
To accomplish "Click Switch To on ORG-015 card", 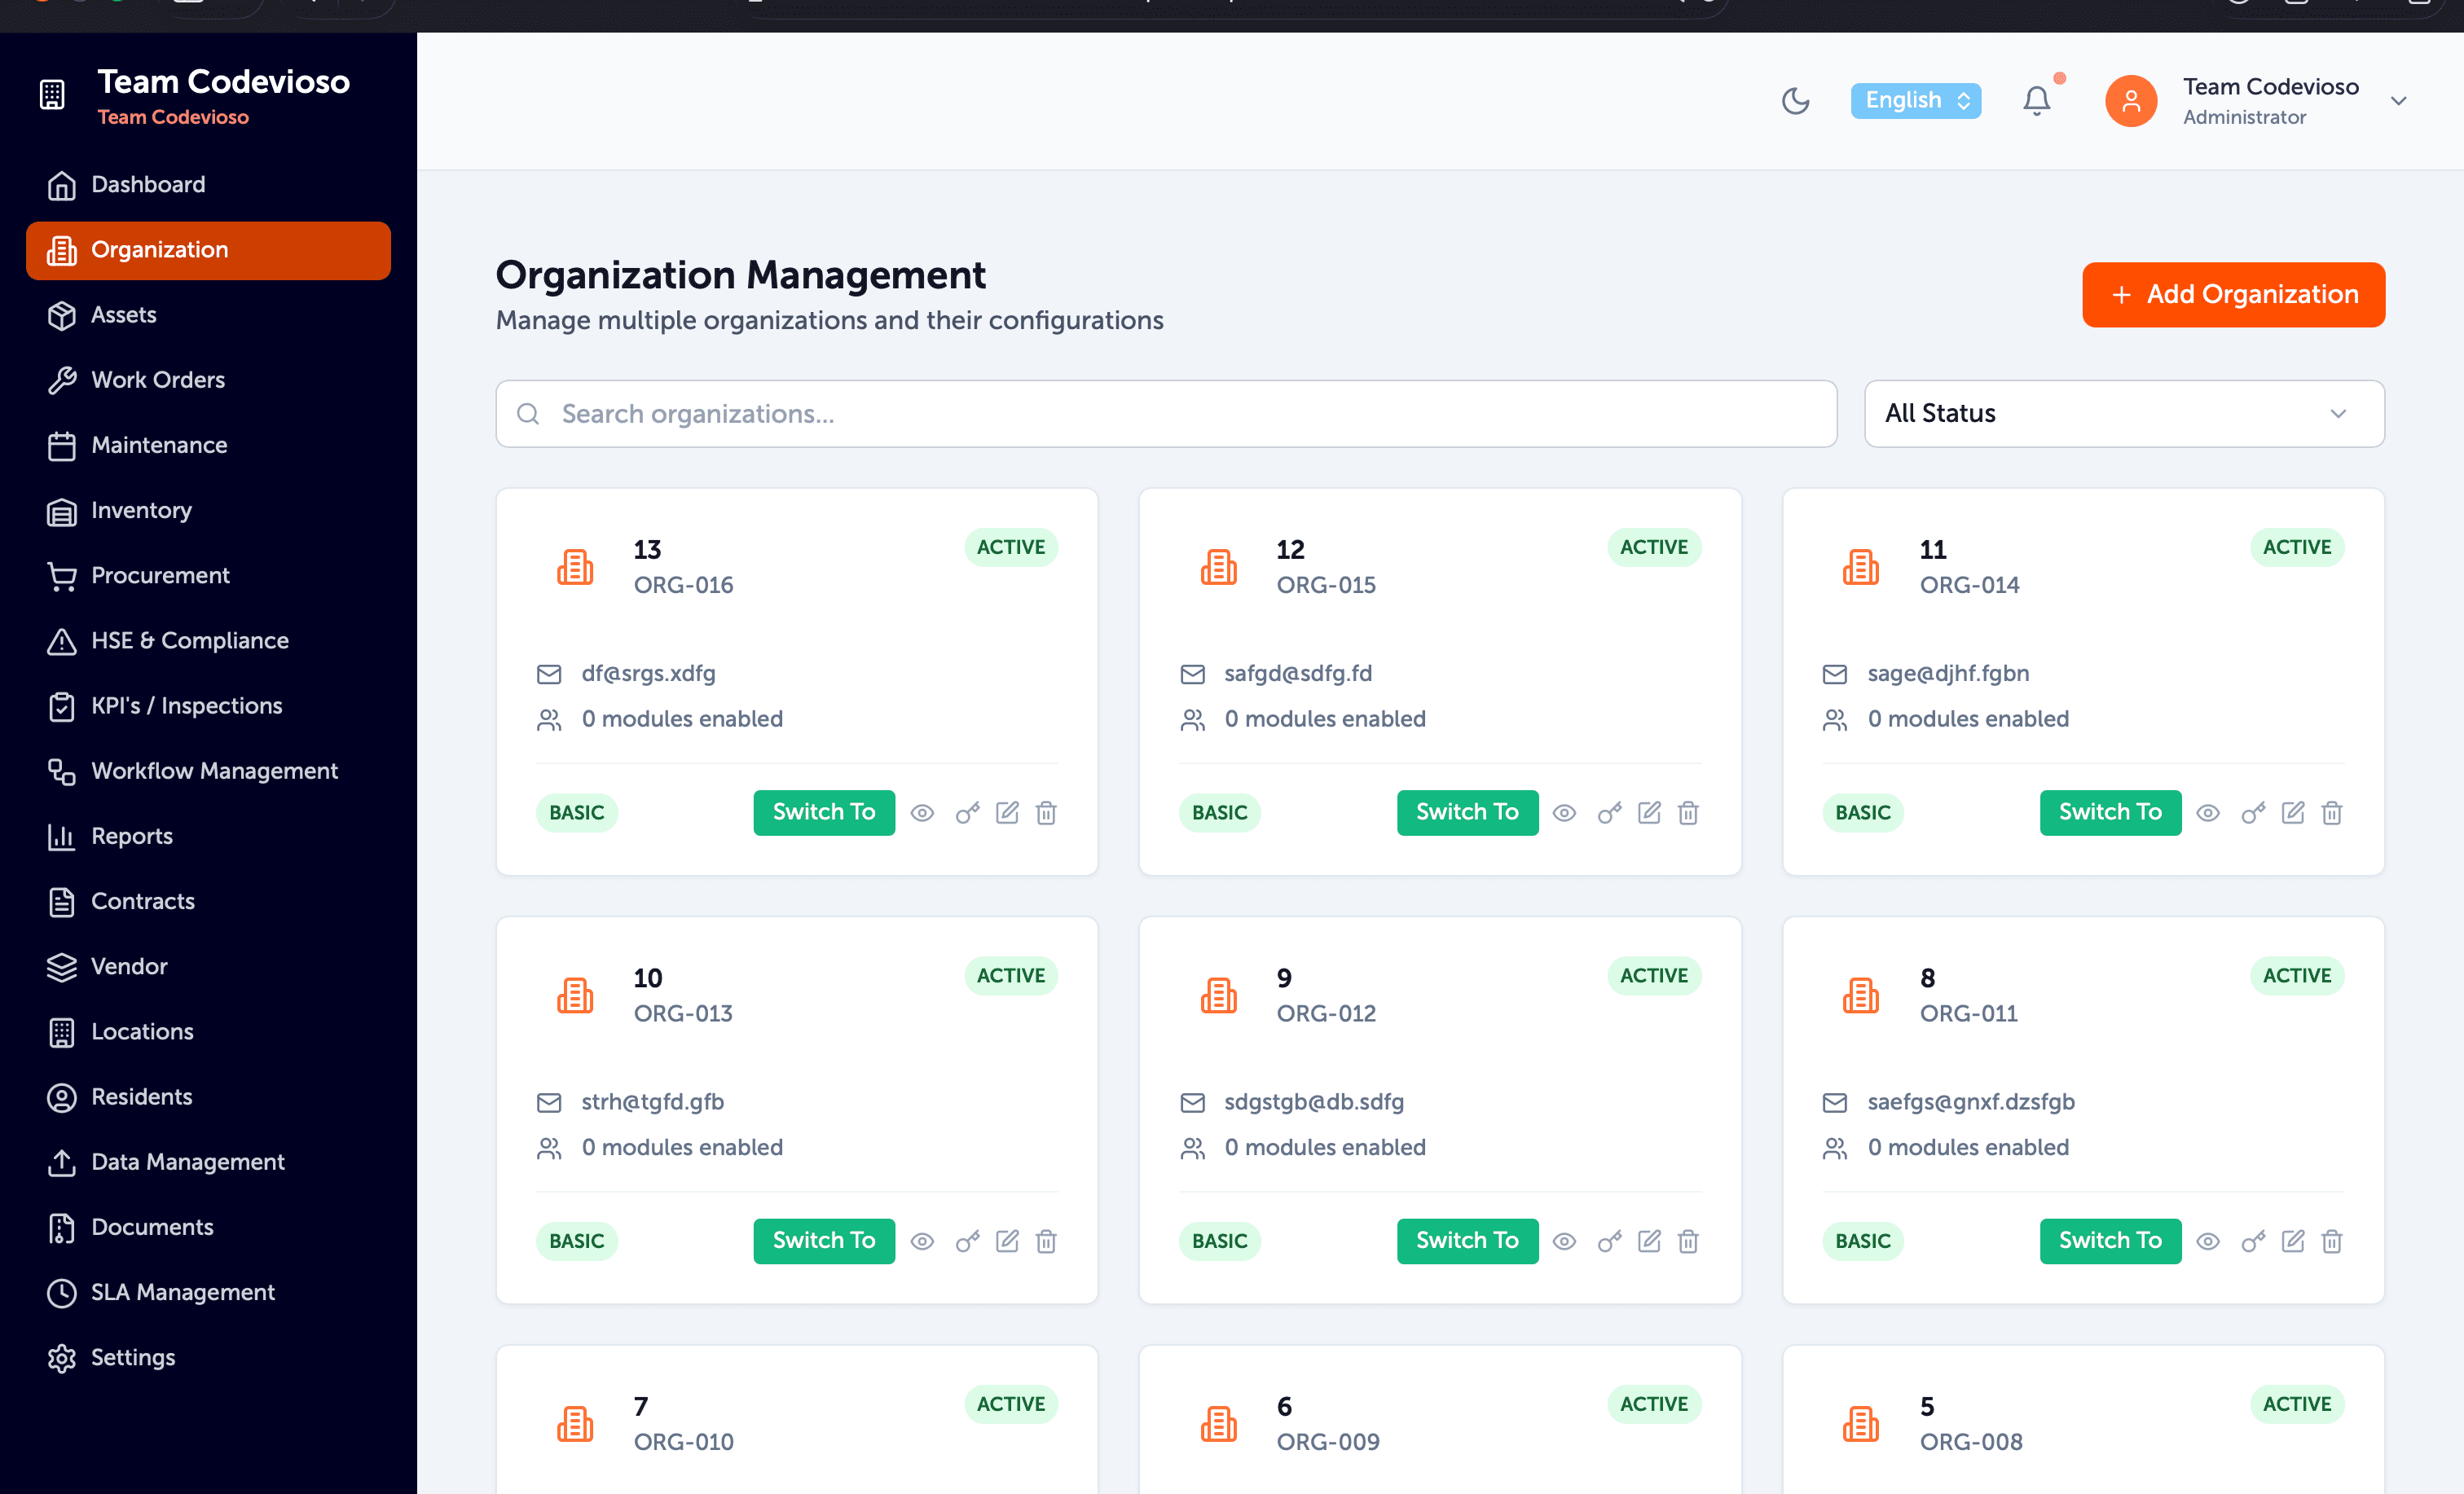I will coord(1467,812).
